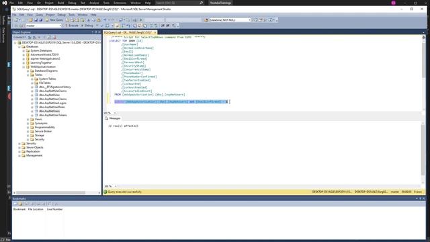This screenshot has height=242, width=430.
Task: Expand the dbo.AspNetUsers table node
Action: (32, 111)
